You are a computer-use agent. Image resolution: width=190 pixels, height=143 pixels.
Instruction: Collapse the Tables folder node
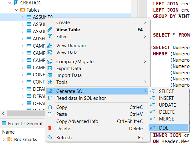16,10
